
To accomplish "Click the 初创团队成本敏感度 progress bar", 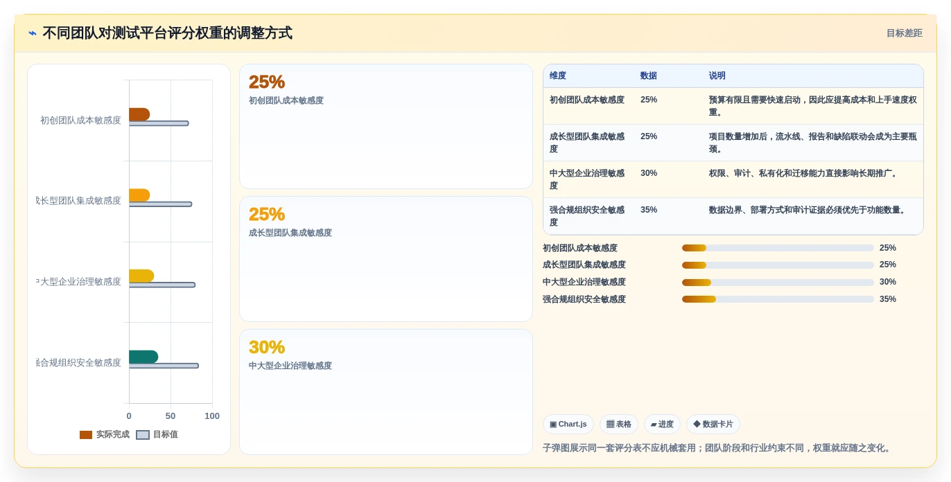I will pyautogui.click(x=778, y=248).
